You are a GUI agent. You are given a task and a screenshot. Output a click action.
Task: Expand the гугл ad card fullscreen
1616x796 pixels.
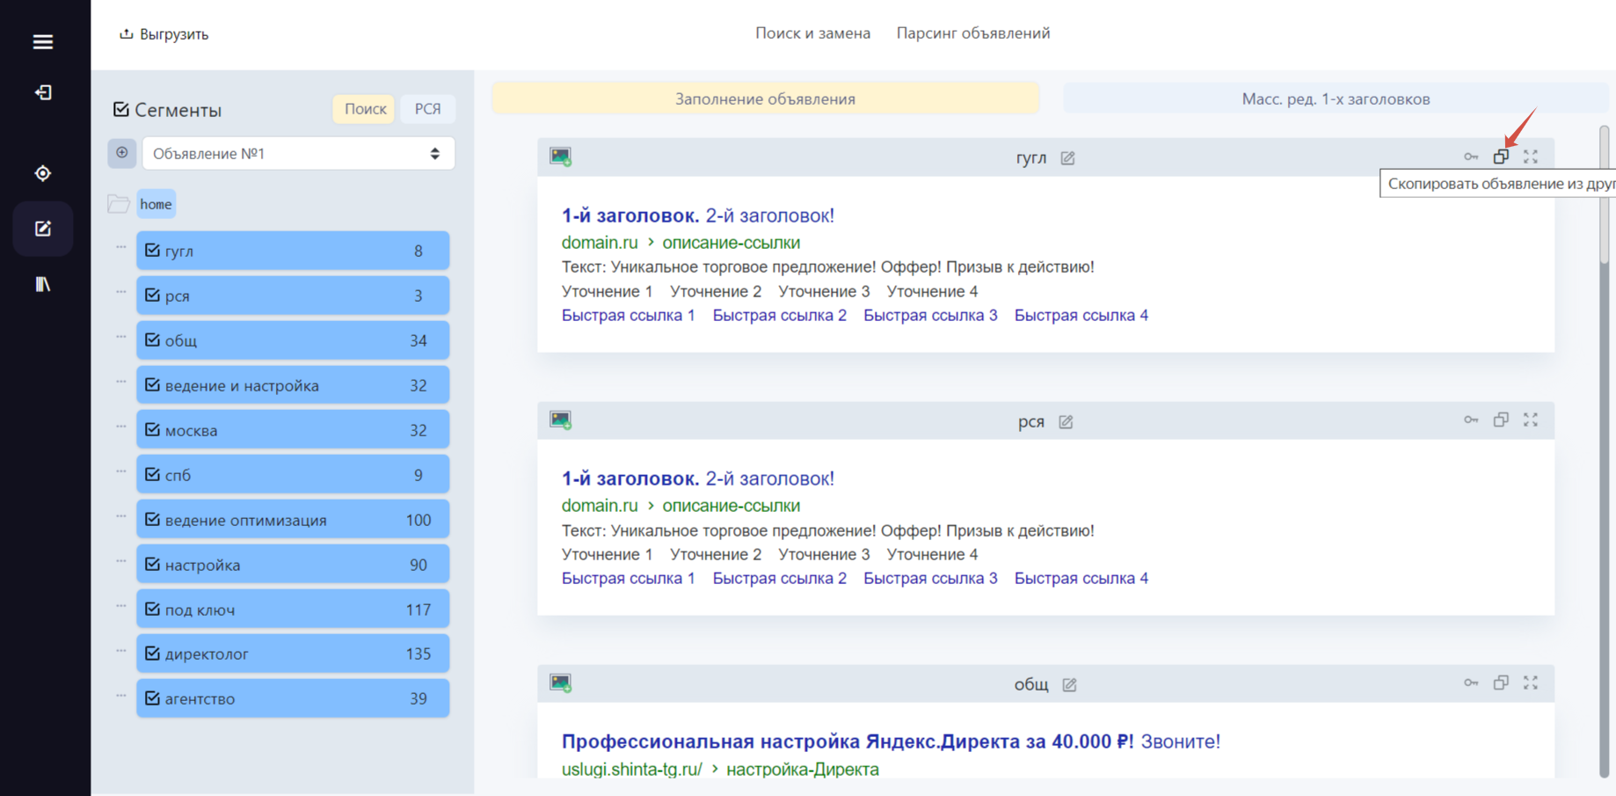[1531, 157]
